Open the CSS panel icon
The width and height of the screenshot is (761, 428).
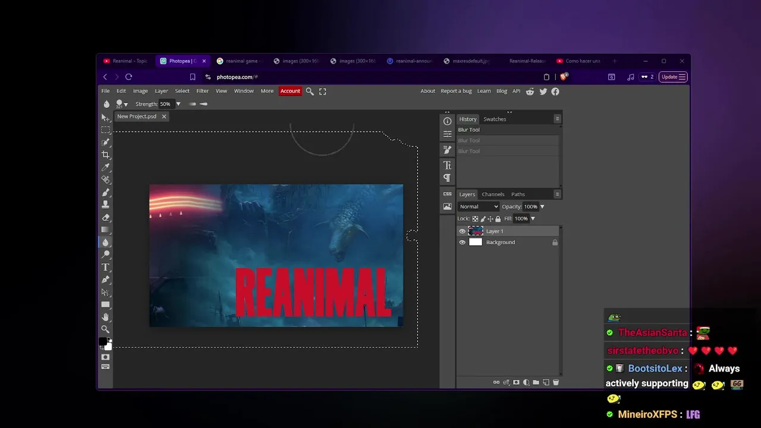447,194
